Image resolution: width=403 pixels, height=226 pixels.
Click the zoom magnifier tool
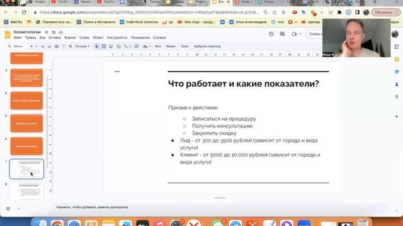(x=71, y=46)
